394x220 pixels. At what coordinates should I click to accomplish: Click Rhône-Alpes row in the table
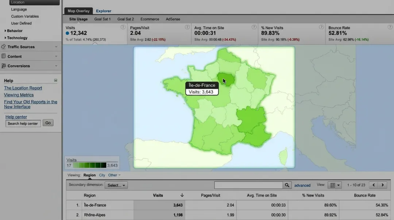tap(228, 215)
